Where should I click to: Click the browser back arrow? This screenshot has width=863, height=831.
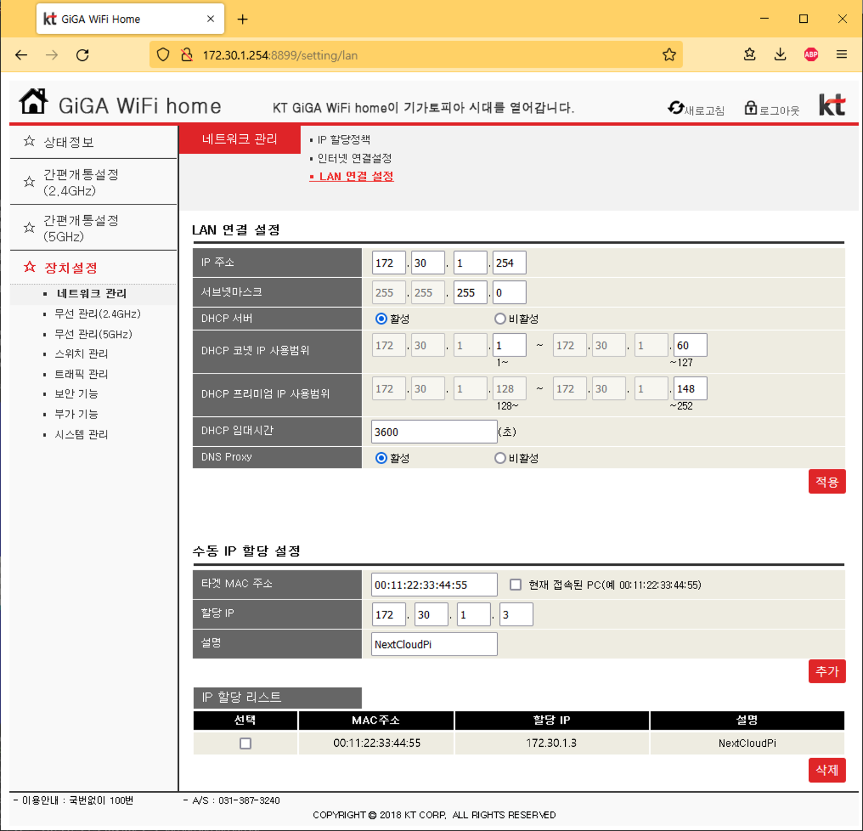[x=21, y=55]
